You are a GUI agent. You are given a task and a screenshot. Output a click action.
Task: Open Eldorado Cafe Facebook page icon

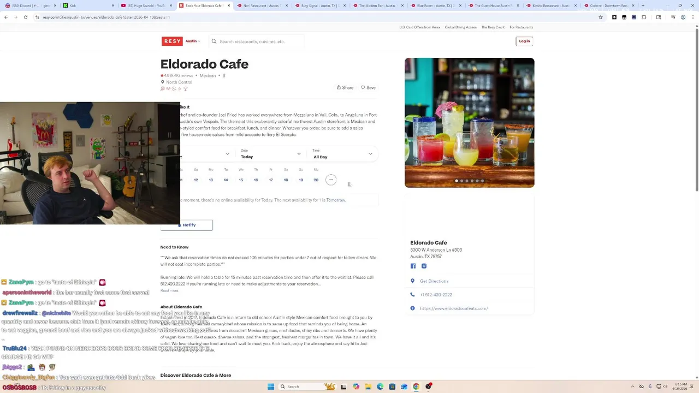click(413, 266)
